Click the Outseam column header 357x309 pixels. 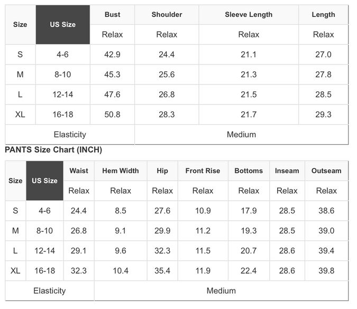[326, 171]
